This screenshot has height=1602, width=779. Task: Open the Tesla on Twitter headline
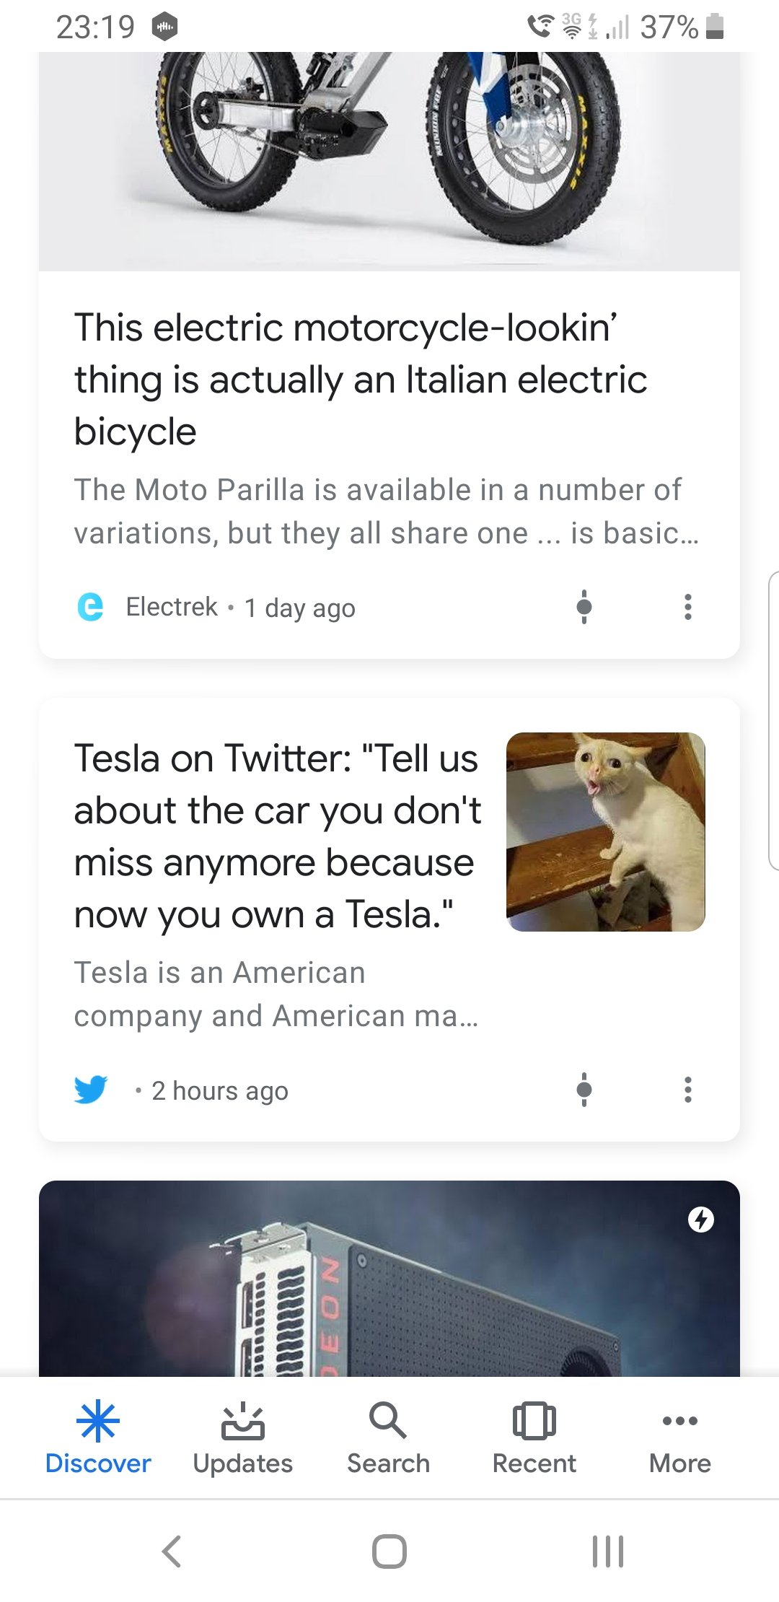coord(278,836)
